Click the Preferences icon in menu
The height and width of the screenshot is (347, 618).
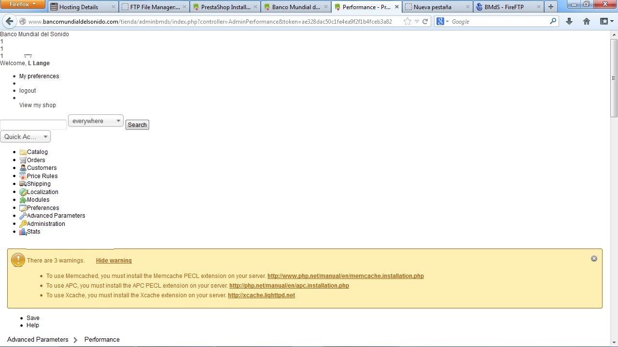pos(23,208)
